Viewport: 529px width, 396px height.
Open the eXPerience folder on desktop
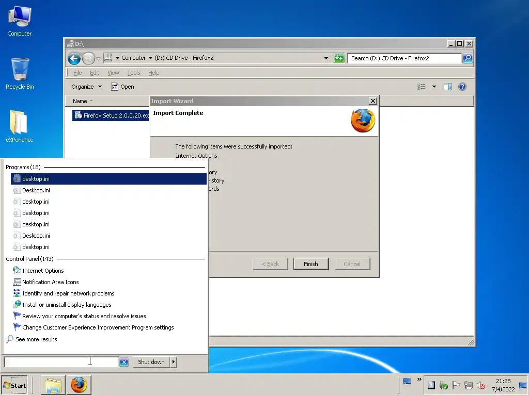point(19,126)
